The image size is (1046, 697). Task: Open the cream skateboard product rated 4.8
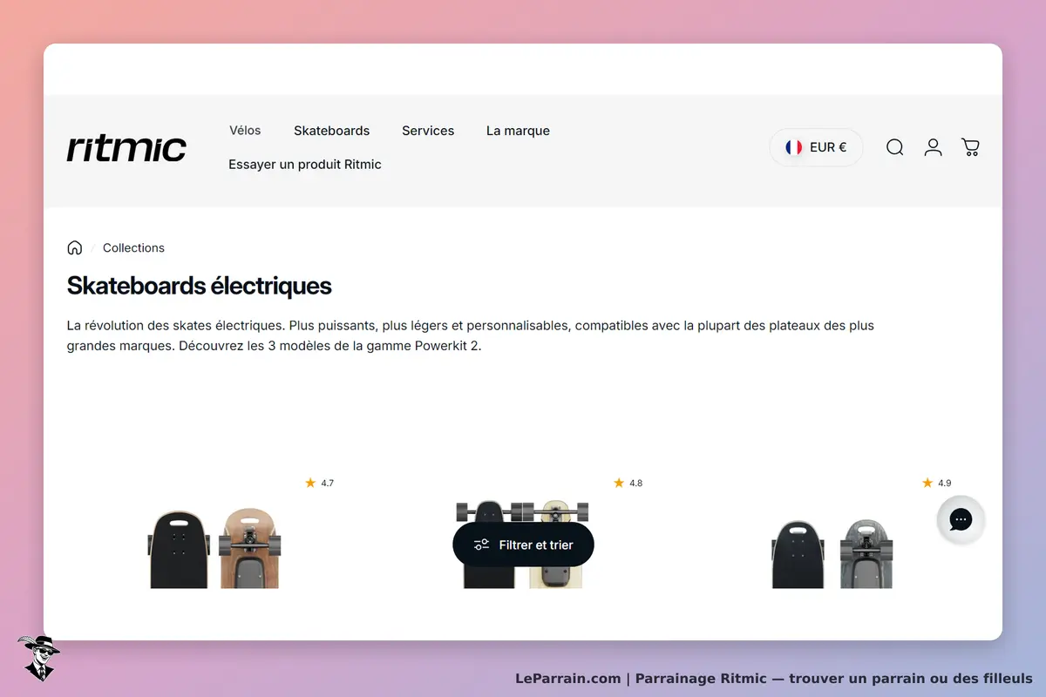click(523, 545)
